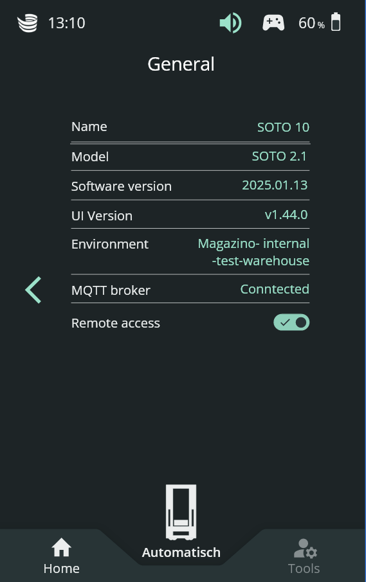This screenshot has width=366, height=582.
Task: Click the Automatisch mode label
Action: click(181, 552)
